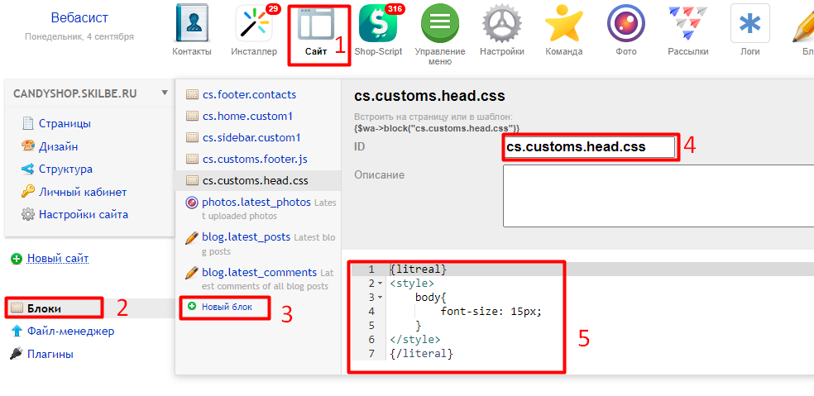
Task: Open the Сайт app icon
Action: click(315, 26)
